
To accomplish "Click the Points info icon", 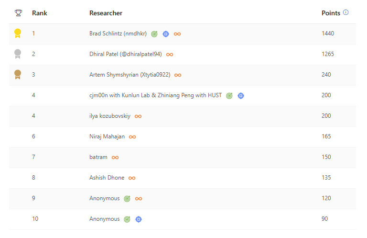I will pyautogui.click(x=346, y=12).
